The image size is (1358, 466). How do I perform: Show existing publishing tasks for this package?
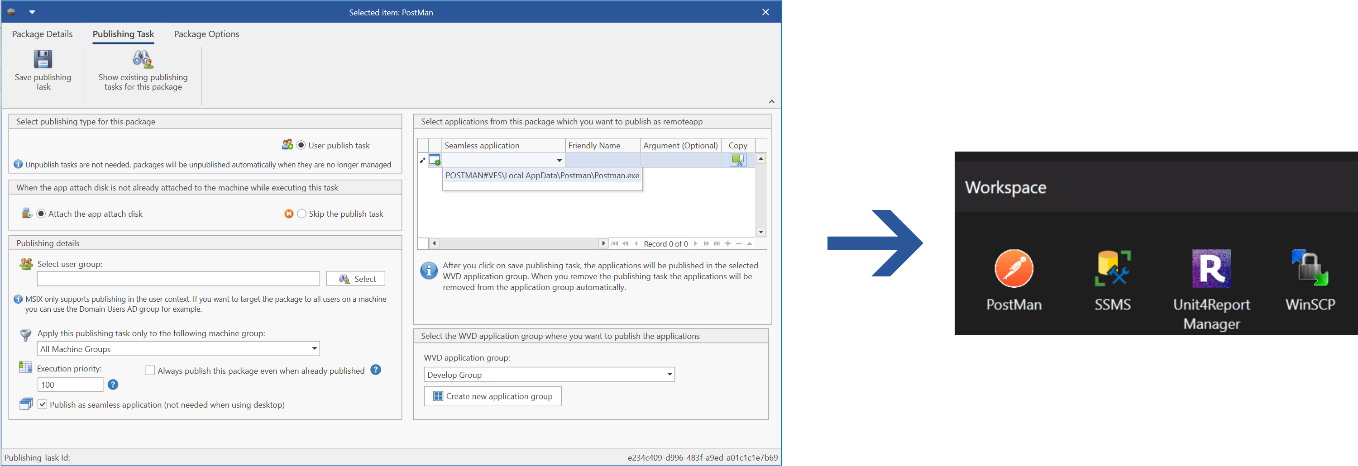[x=143, y=60]
